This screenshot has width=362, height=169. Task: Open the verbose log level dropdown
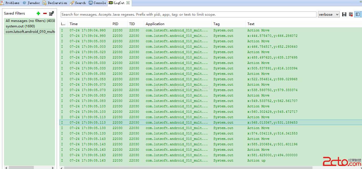pyautogui.click(x=328, y=14)
